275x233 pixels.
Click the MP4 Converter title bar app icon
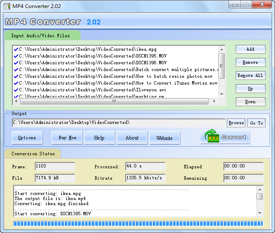pyautogui.click(x=7, y=6)
